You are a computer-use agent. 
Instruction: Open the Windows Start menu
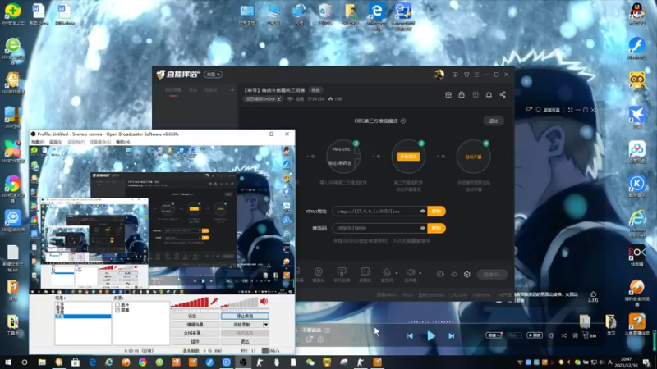pos(8,362)
